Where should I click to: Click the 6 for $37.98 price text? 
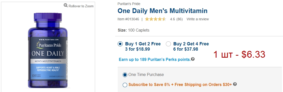click(x=186, y=49)
